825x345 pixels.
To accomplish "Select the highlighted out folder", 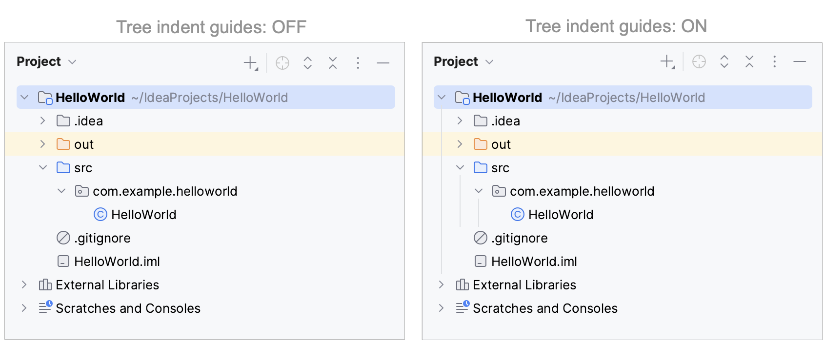I will click(83, 144).
